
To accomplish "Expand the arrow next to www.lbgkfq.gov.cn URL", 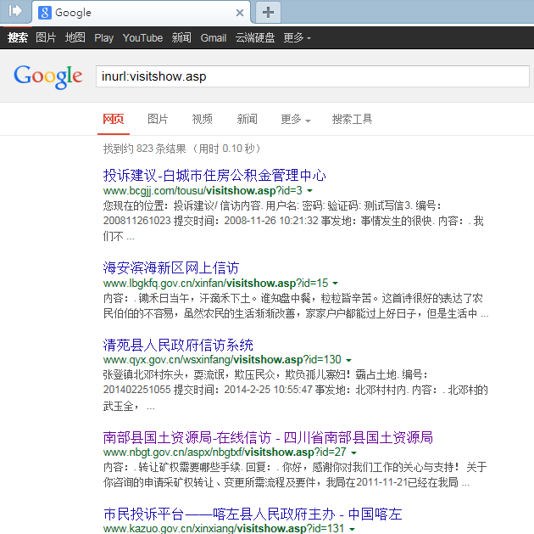I will pos(335,284).
